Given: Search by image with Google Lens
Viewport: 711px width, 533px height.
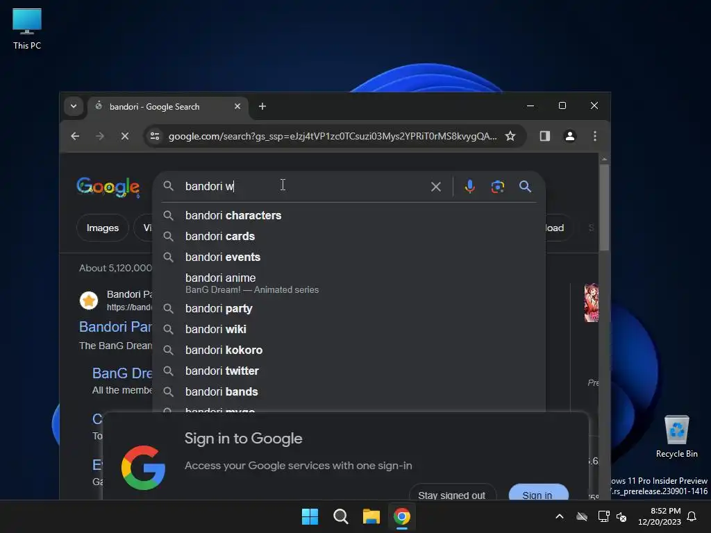Looking at the screenshot, I should 497,186.
